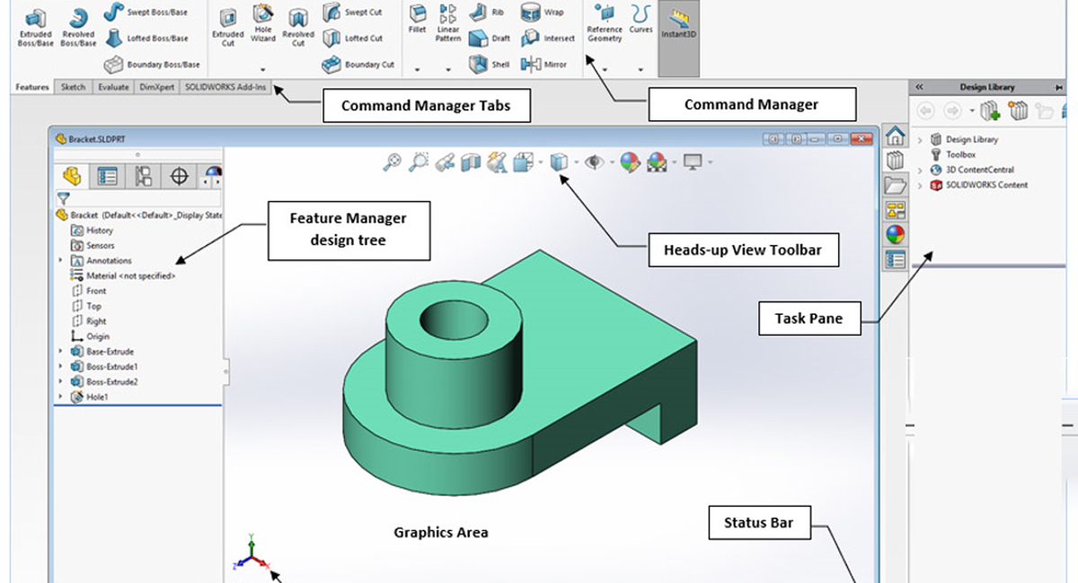The height and width of the screenshot is (583, 1078).
Task: Expand the Annotations tree node
Action: pos(60,261)
